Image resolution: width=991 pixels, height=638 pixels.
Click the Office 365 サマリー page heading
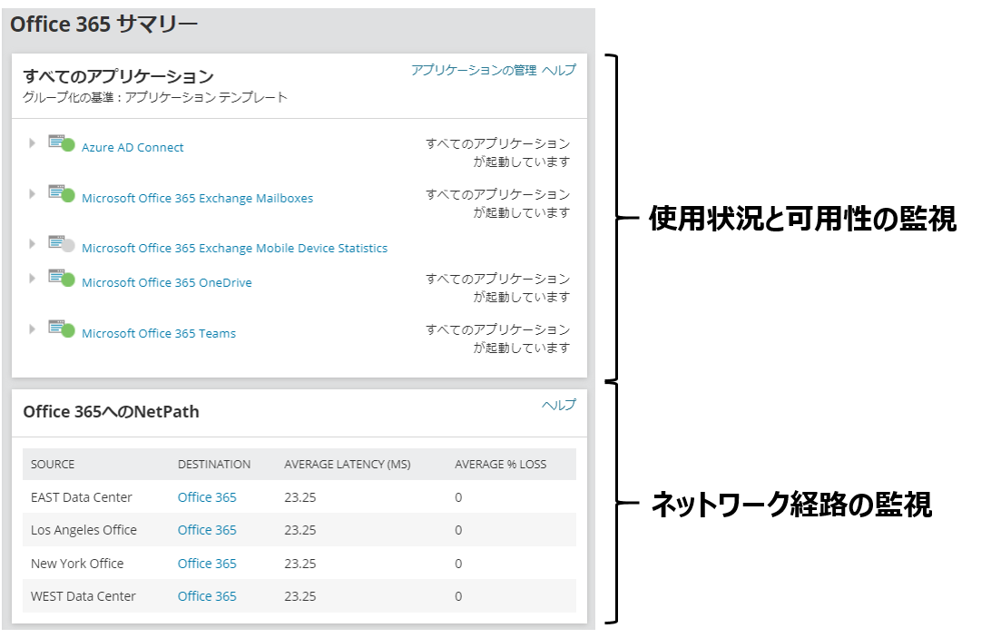103,25
